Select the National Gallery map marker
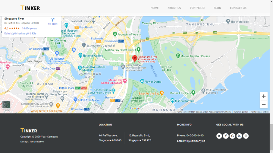This screenshot has width=273, height=153. (x=80, y=55)
